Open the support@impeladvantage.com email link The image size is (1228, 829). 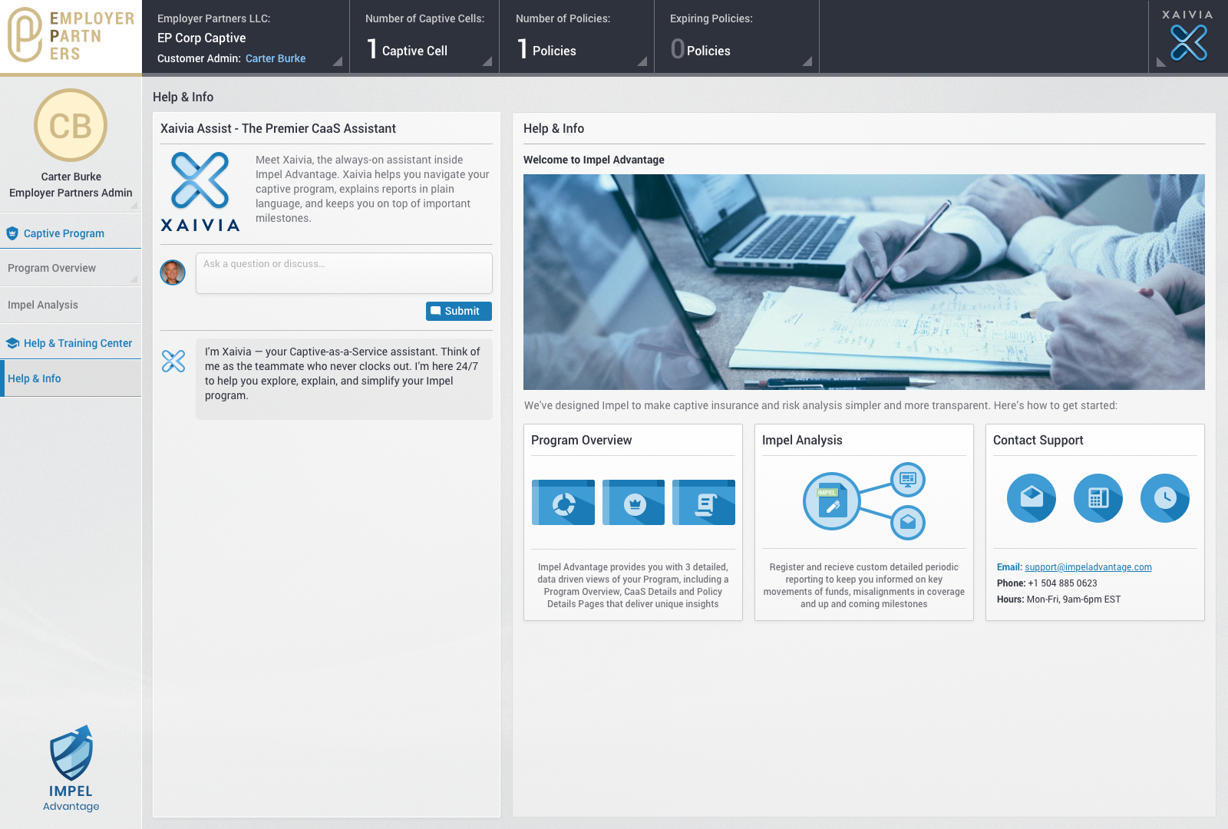[1088, 567]
